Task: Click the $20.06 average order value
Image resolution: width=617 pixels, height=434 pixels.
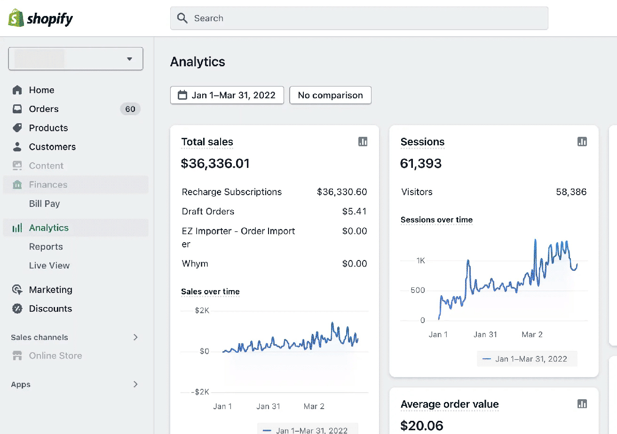Action: tap(422, 426)
